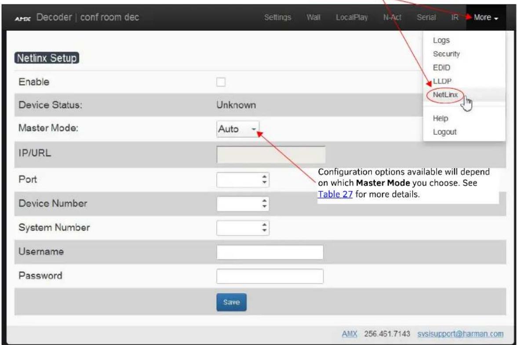
Task: Click the conf room dec device name
Action: pos(109,17)
